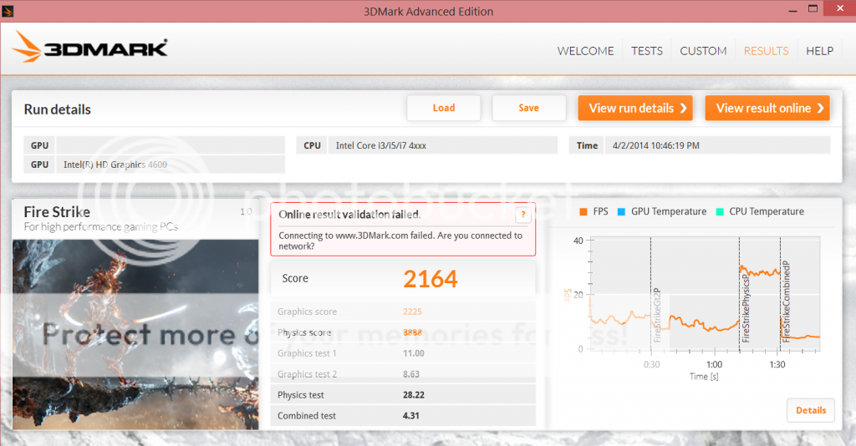This screenshot has height=446, width=856.
Task: Open the HELP tab
Action: tap(819, 51)
